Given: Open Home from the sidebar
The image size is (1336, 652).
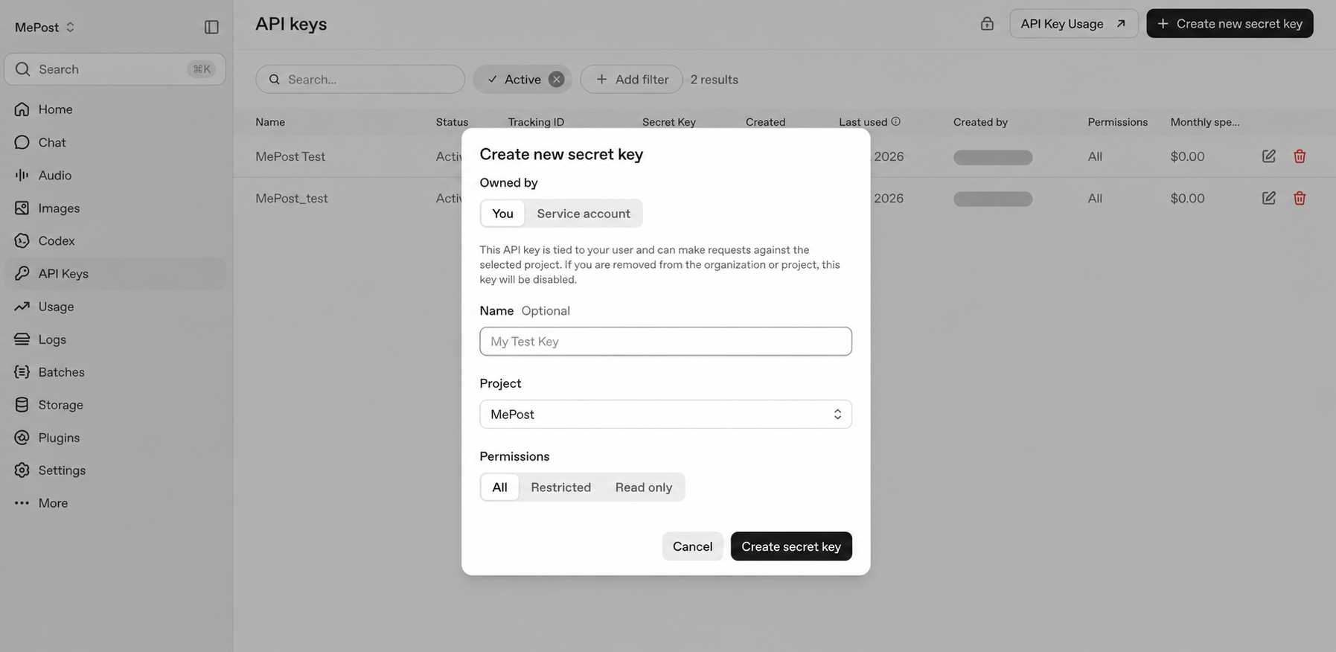Looking at the screenshot, I should coord(115,109).
